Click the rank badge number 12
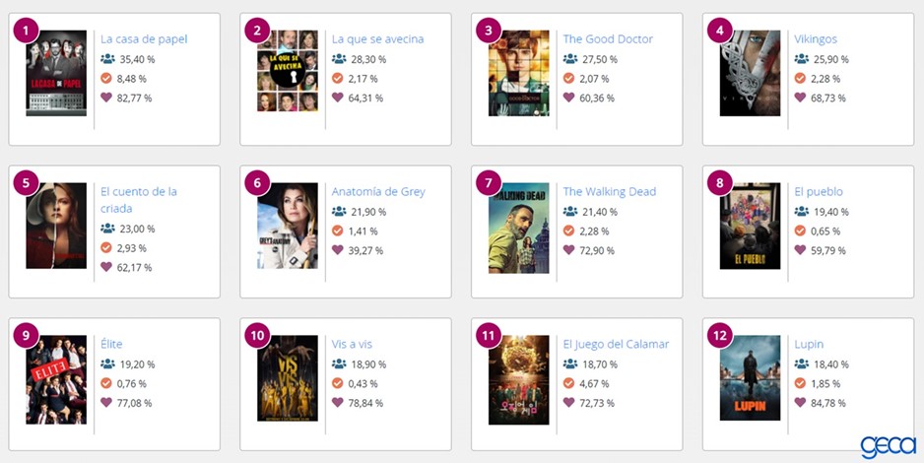The image size is (924, 463). click(719, 335)
